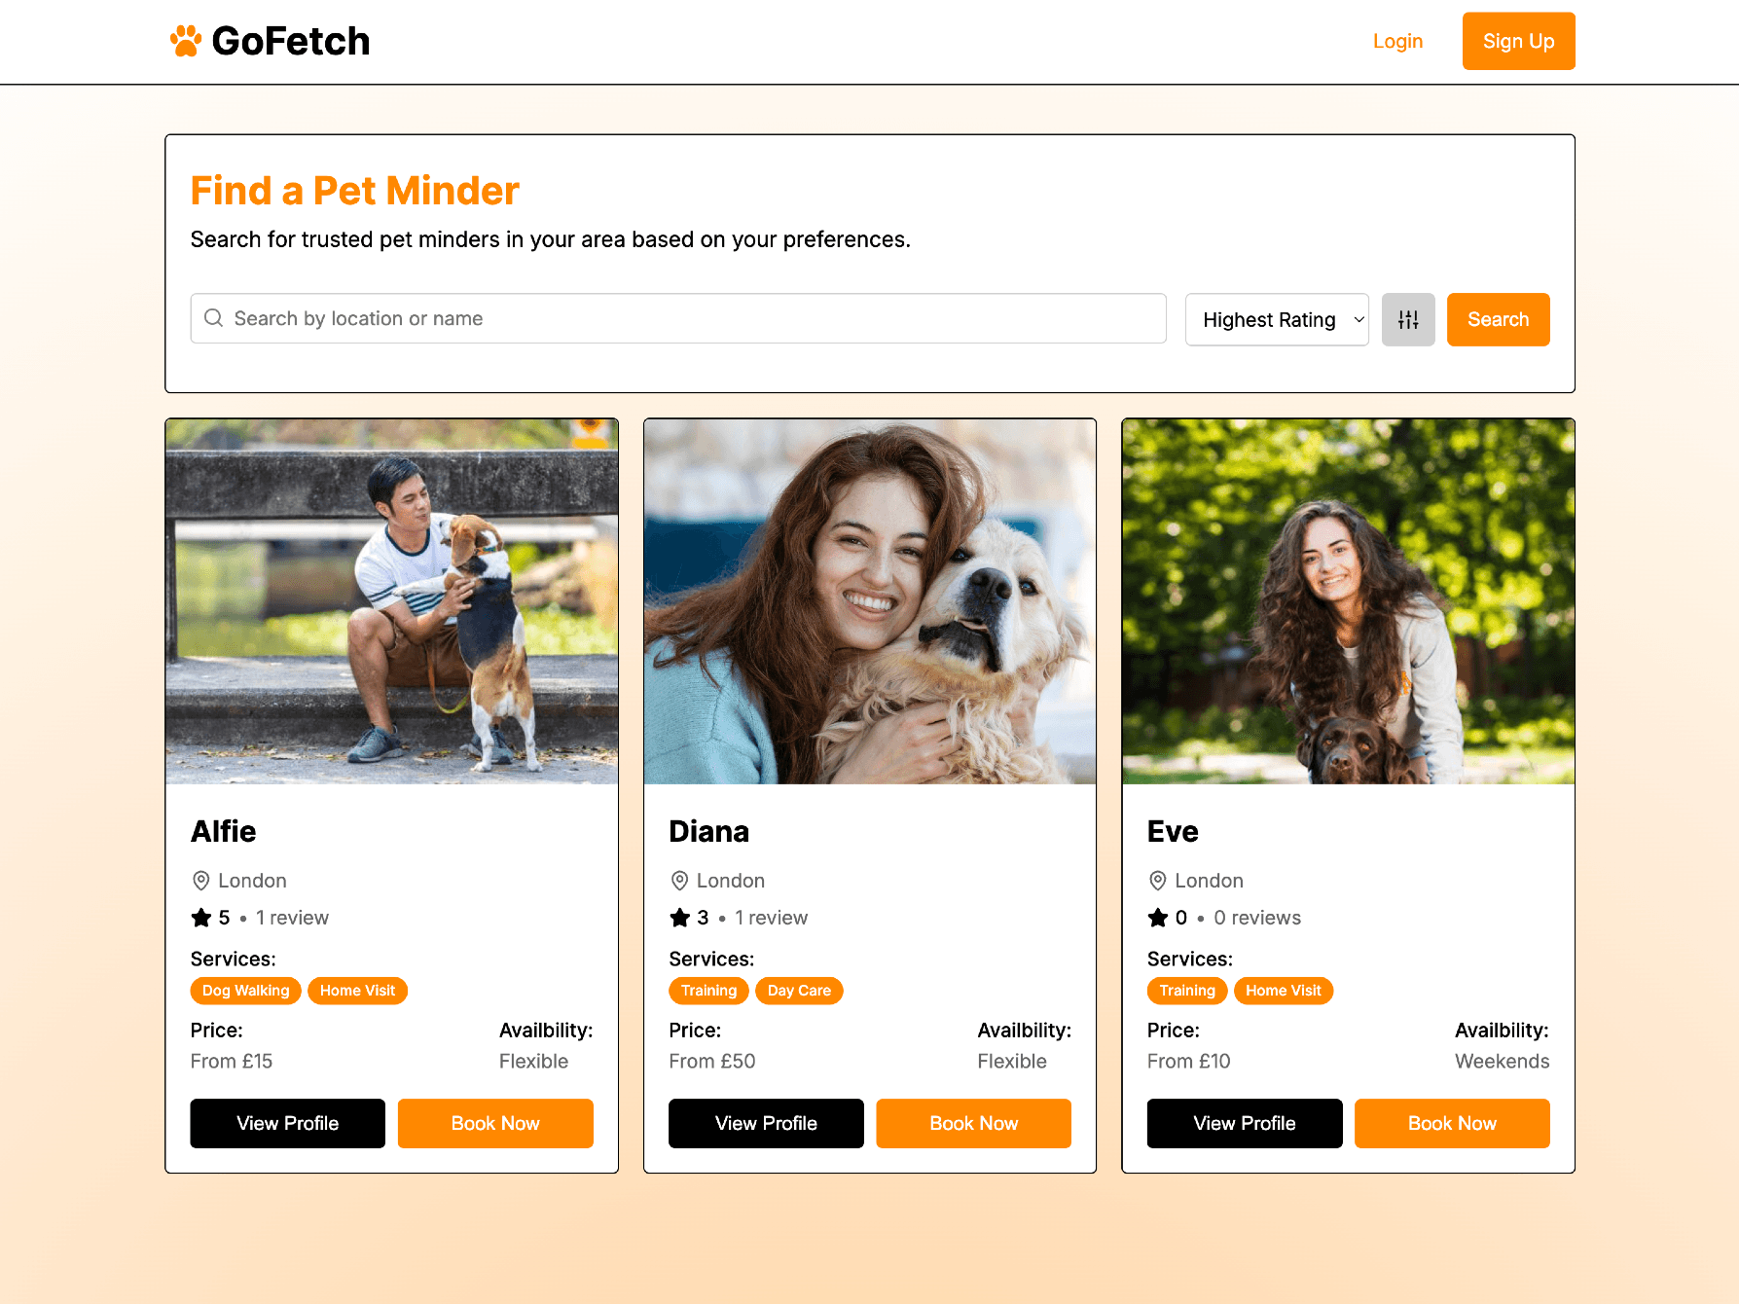
Task: Click the magnifier icon in search field
Action: coord(213,318)
